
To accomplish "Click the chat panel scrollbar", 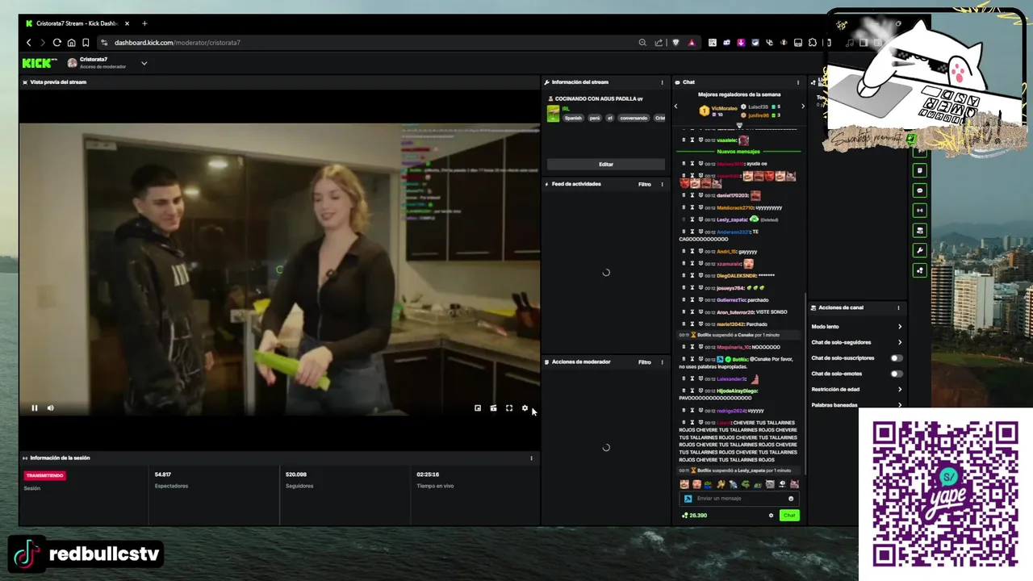I will coord(805,383).
